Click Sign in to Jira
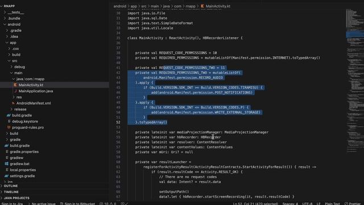This screenshot has height=205, width=364. pos(12,204)
